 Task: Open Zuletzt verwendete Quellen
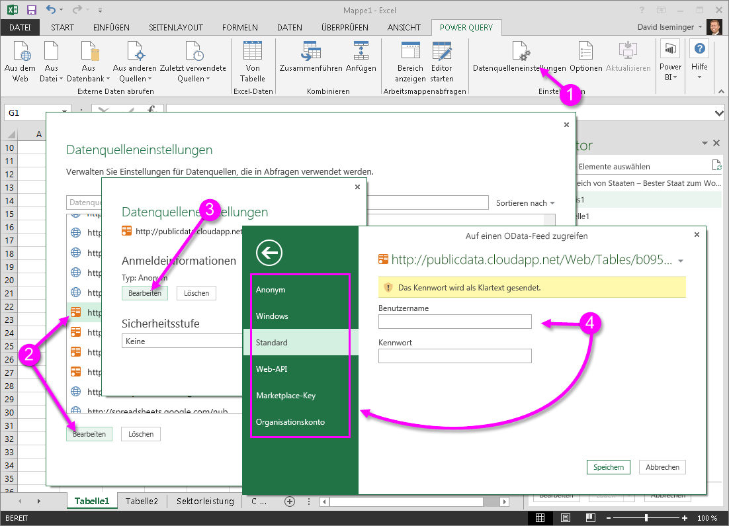coord(193,62)
